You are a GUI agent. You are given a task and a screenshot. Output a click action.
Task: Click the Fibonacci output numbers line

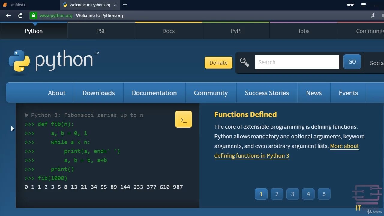tap(104, 187)
